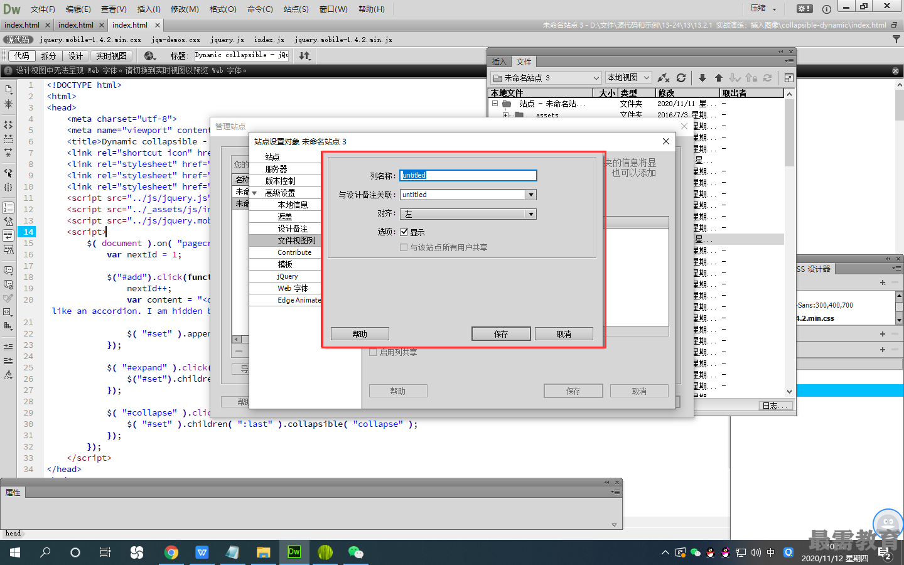Click the filter funnel icon
This screenshot has width=904, height=565.
pyautogui.click(x=896, y=40)
